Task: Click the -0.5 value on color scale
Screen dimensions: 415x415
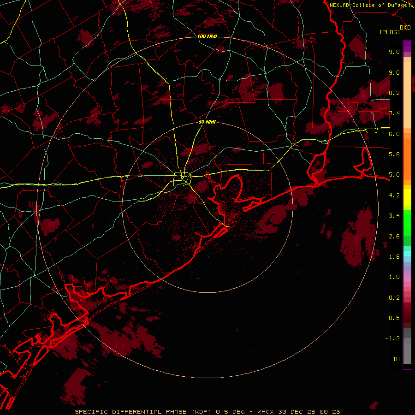Action: pos(392,318)
